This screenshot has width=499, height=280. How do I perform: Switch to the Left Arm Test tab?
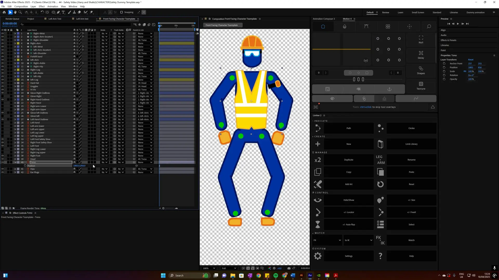[x=55, y=19]
